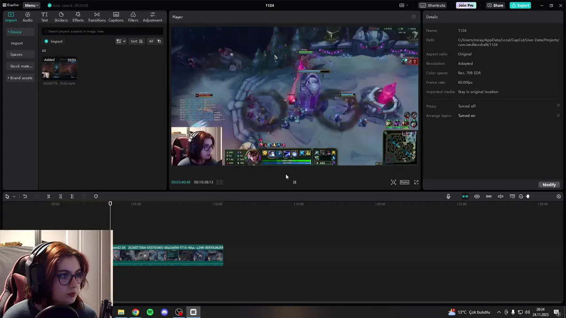This screenshot has height=318, width=566.
Task: Click the timeline playhead marker
Action: click(x=110, y=204)
